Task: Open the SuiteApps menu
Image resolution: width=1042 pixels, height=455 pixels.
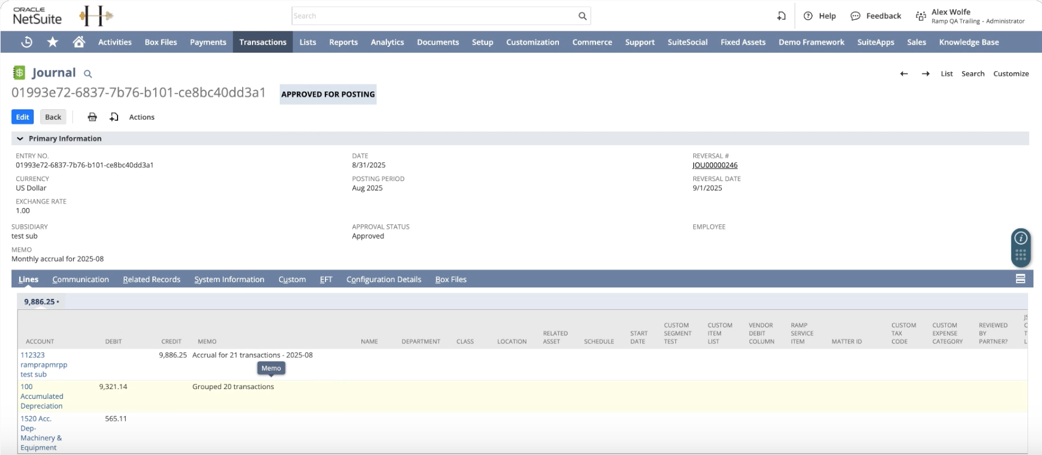Action: (876, 42)
